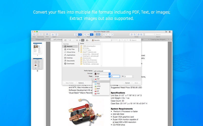Jump to last page with TurnPage icon
Image resolution: width=203 pixels, height=126 pixels.
point(112,35)
